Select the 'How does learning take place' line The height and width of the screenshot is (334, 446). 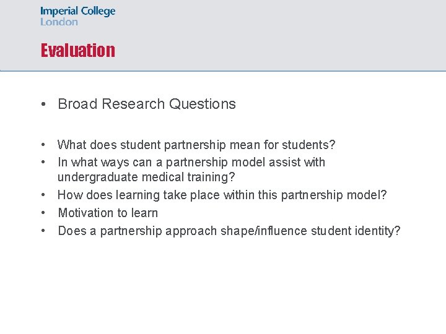(x=222, y=195)
